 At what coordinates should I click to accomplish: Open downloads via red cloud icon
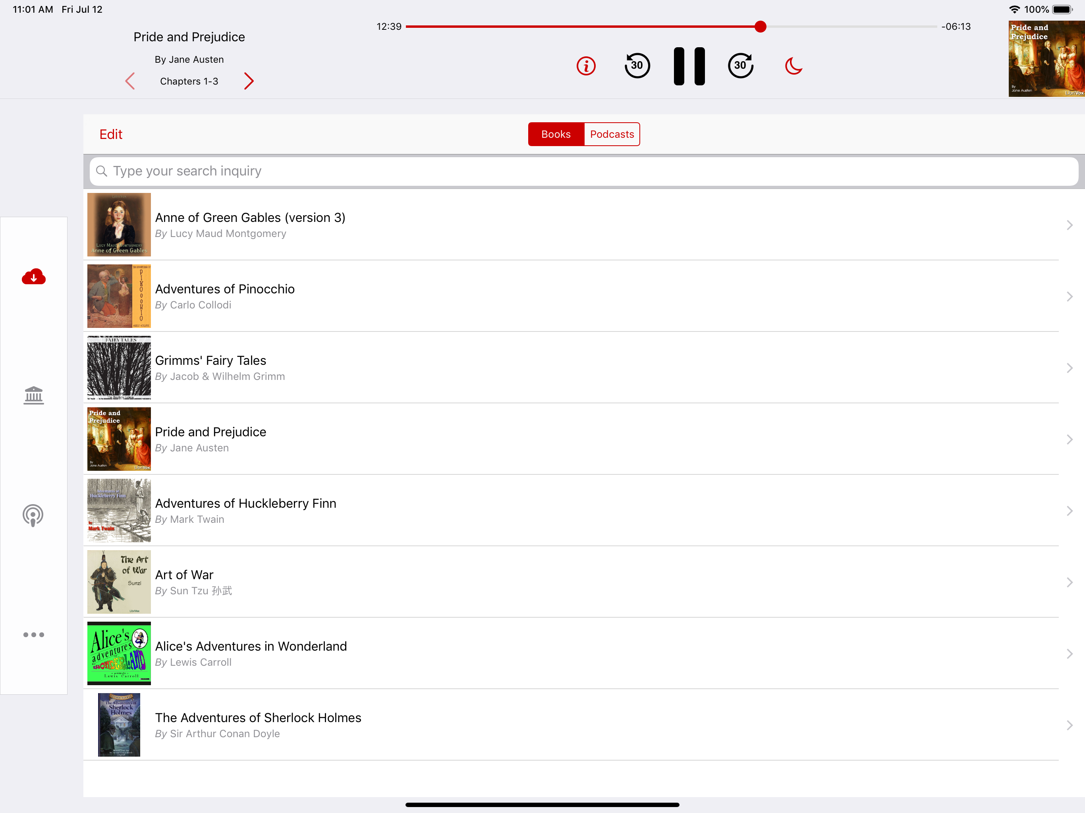coord(33,277)
